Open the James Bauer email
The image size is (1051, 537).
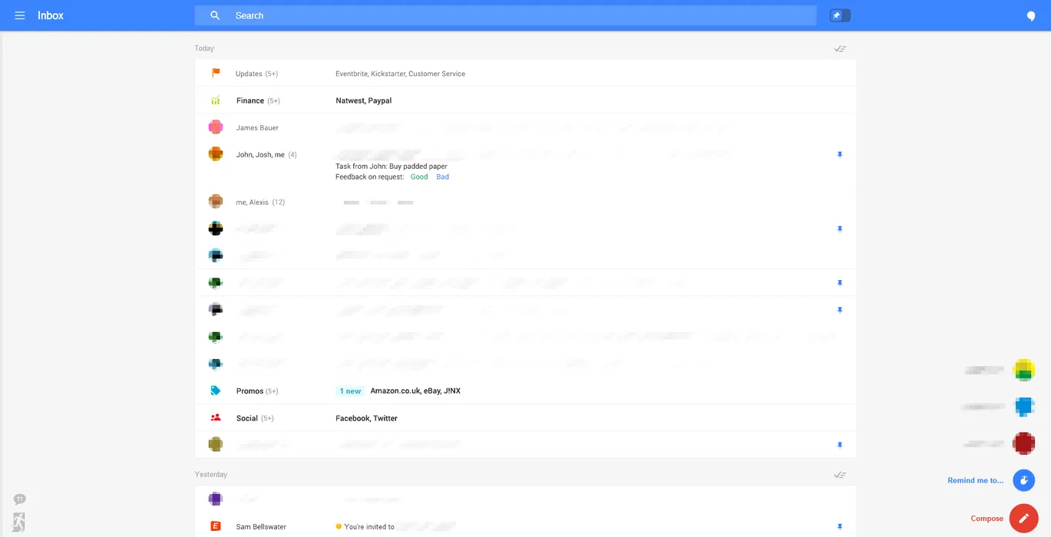257,128
